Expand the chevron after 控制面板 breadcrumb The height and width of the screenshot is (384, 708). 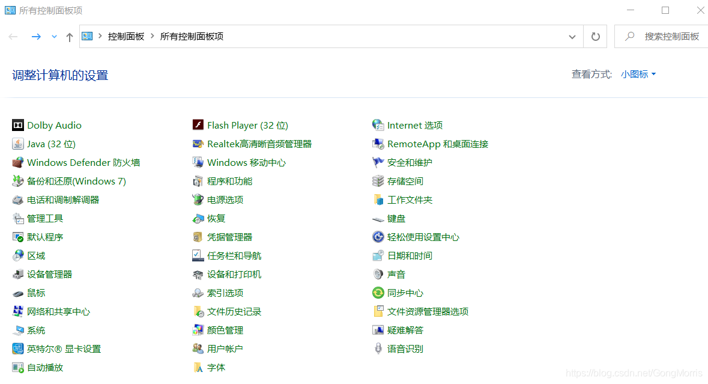click(153, 35)
